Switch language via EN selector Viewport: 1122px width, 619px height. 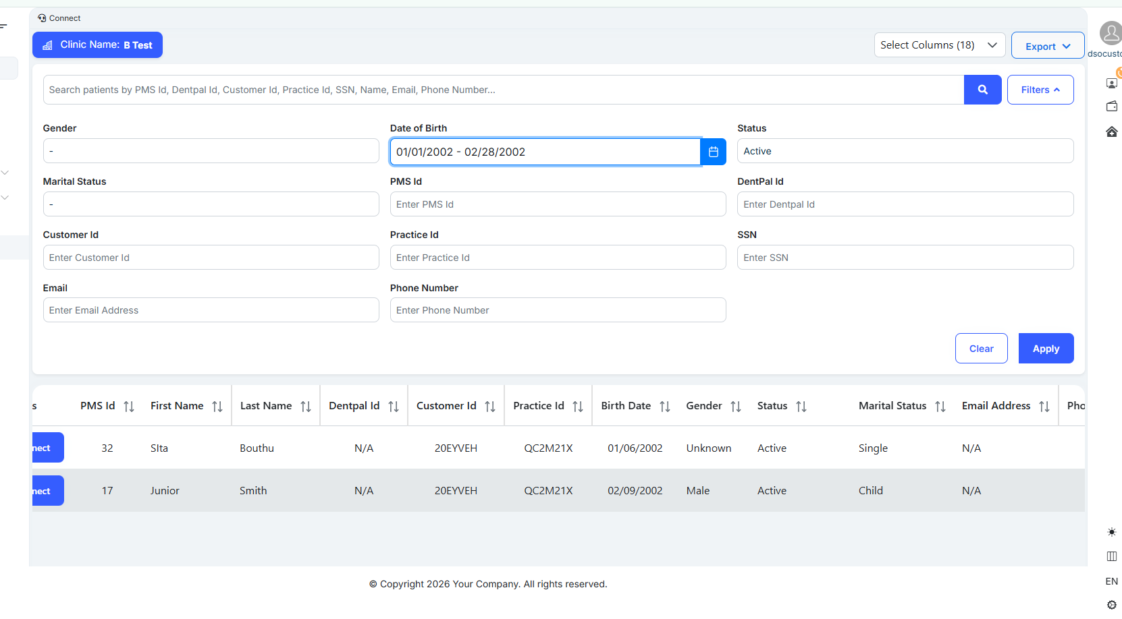1111,581
